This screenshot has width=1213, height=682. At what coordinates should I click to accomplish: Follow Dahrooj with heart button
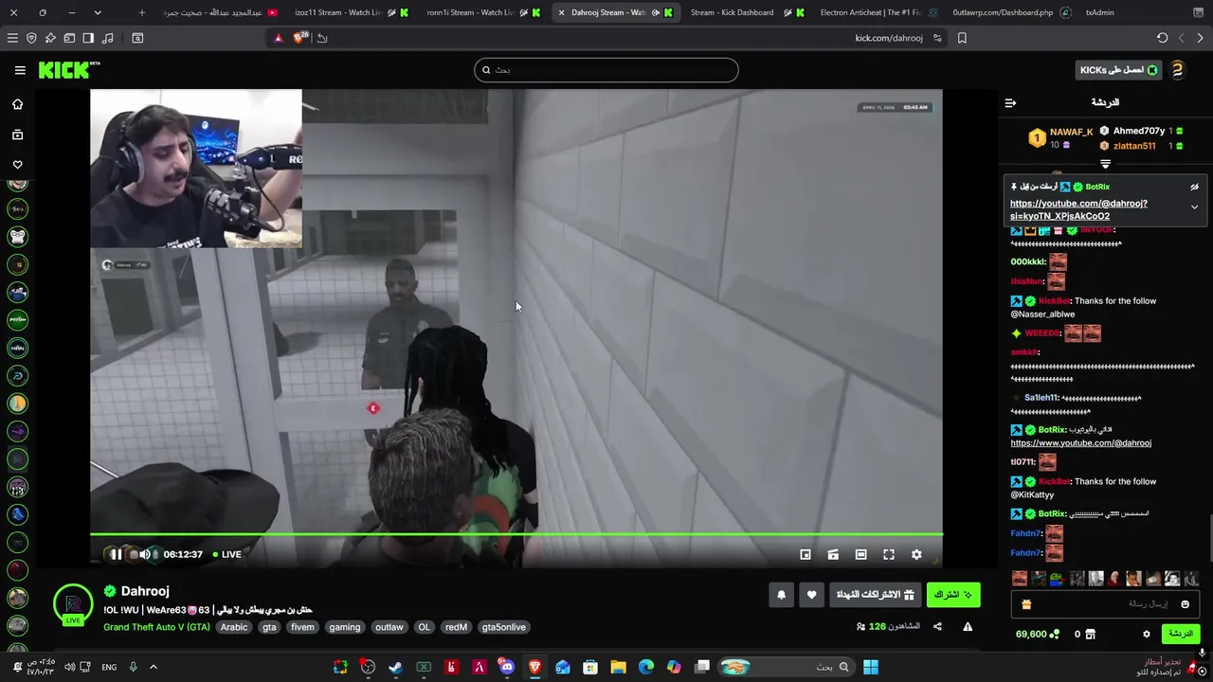811,595
